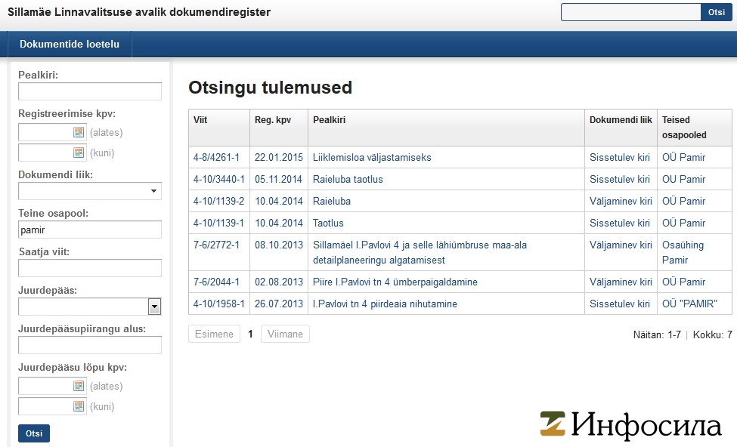Open document 7-6/2044-1

click(216, 282)
